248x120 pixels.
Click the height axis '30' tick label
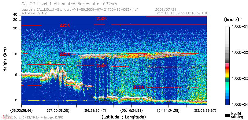(15, 20)
